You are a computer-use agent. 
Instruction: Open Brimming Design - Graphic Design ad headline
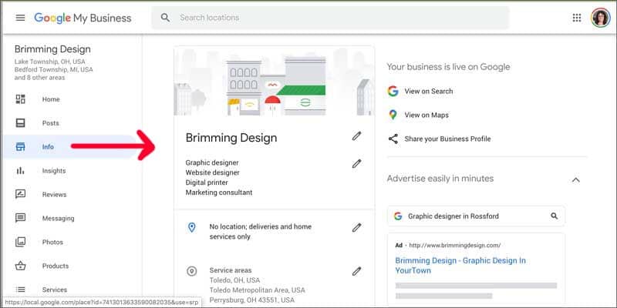[460, 266]
